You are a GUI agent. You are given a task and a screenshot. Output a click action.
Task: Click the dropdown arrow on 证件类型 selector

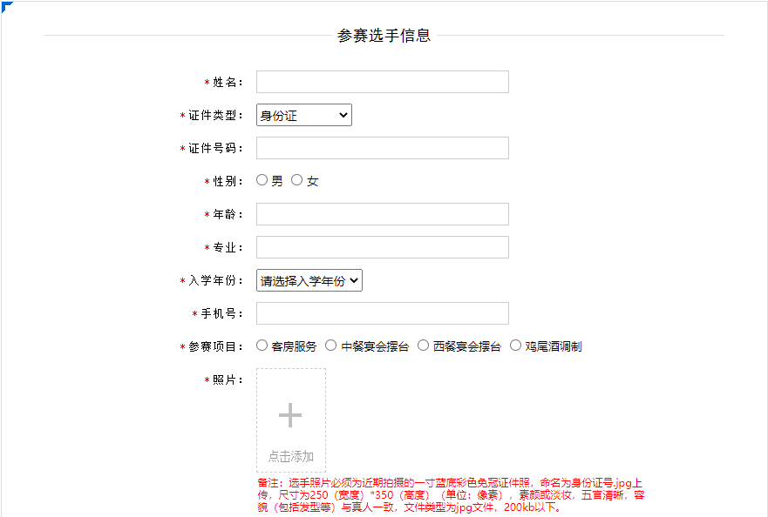[344, 114]
